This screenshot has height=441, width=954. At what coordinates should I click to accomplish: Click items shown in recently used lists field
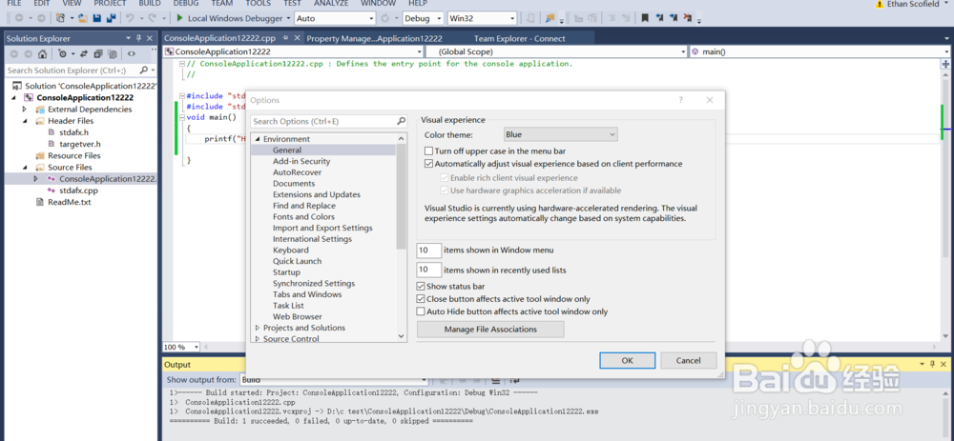click(x=429, y=270)
